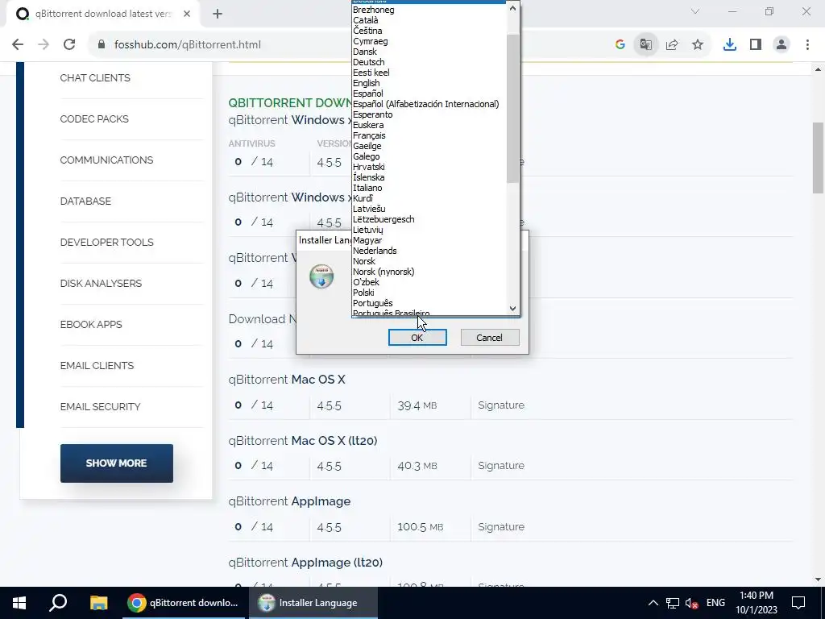825x619 pixels.
Task: Select Português in the language list
Action: point(373,303)
